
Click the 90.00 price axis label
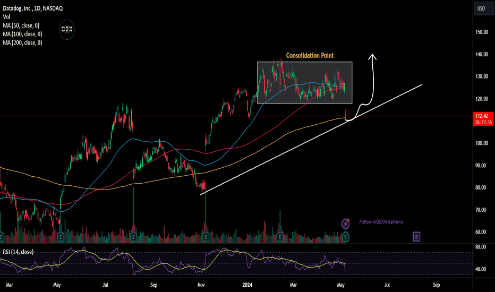pyautogui.click(x=481, y=166)
